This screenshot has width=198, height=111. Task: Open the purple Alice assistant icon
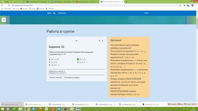point(8,109)
